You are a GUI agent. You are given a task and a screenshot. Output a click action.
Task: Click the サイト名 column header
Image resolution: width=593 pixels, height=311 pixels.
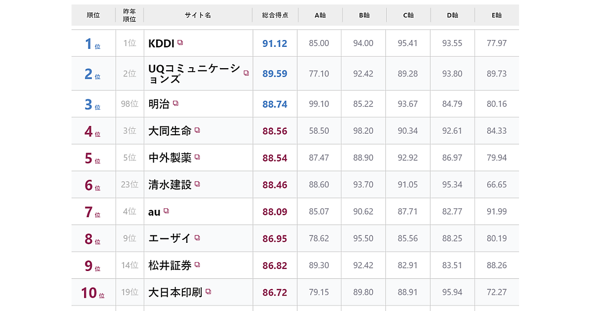pyautogui.click(x=198, y=15)
